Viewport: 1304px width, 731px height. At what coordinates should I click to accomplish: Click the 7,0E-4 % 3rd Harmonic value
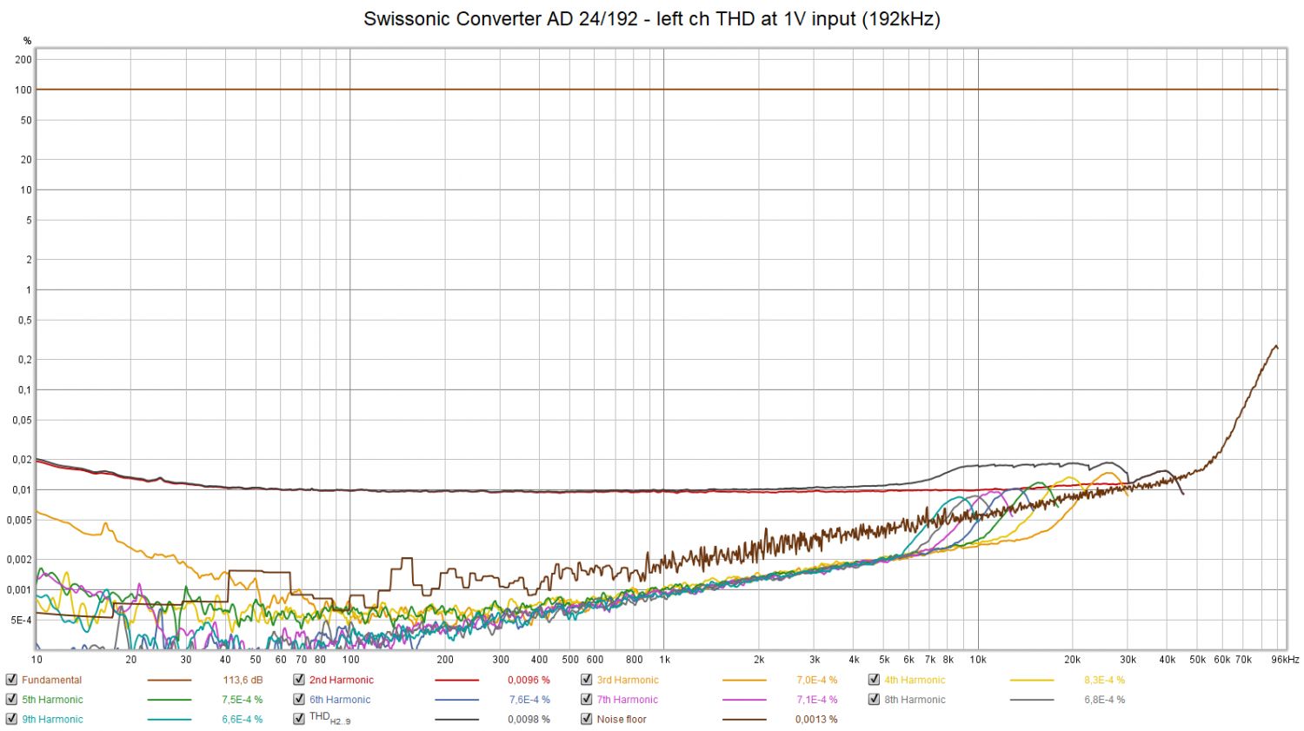[x=816, y=680]
